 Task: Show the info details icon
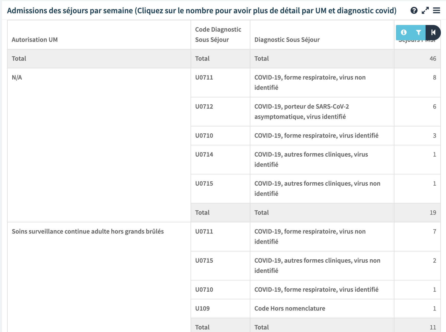coord(404,32)
